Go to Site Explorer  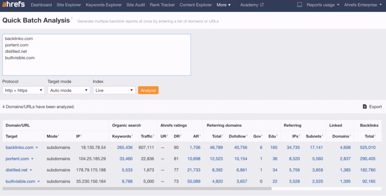click(x=69, y=5)
